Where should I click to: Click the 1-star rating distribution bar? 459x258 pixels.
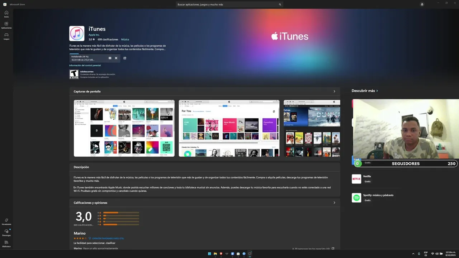[x=121, y=225]
